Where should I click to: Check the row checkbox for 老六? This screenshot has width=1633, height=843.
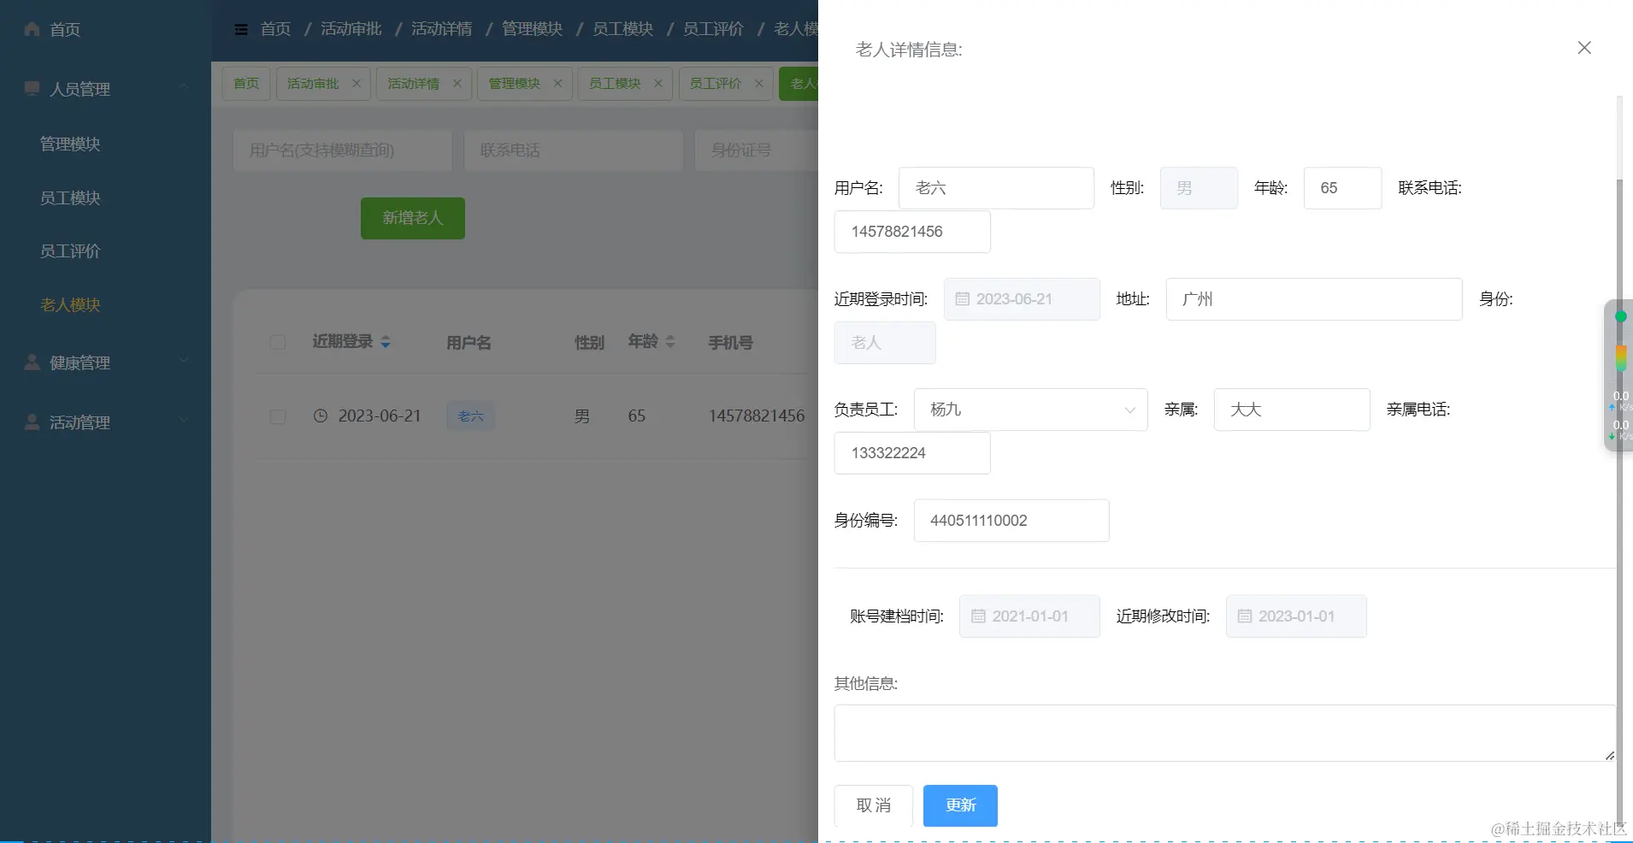(278, 416)
